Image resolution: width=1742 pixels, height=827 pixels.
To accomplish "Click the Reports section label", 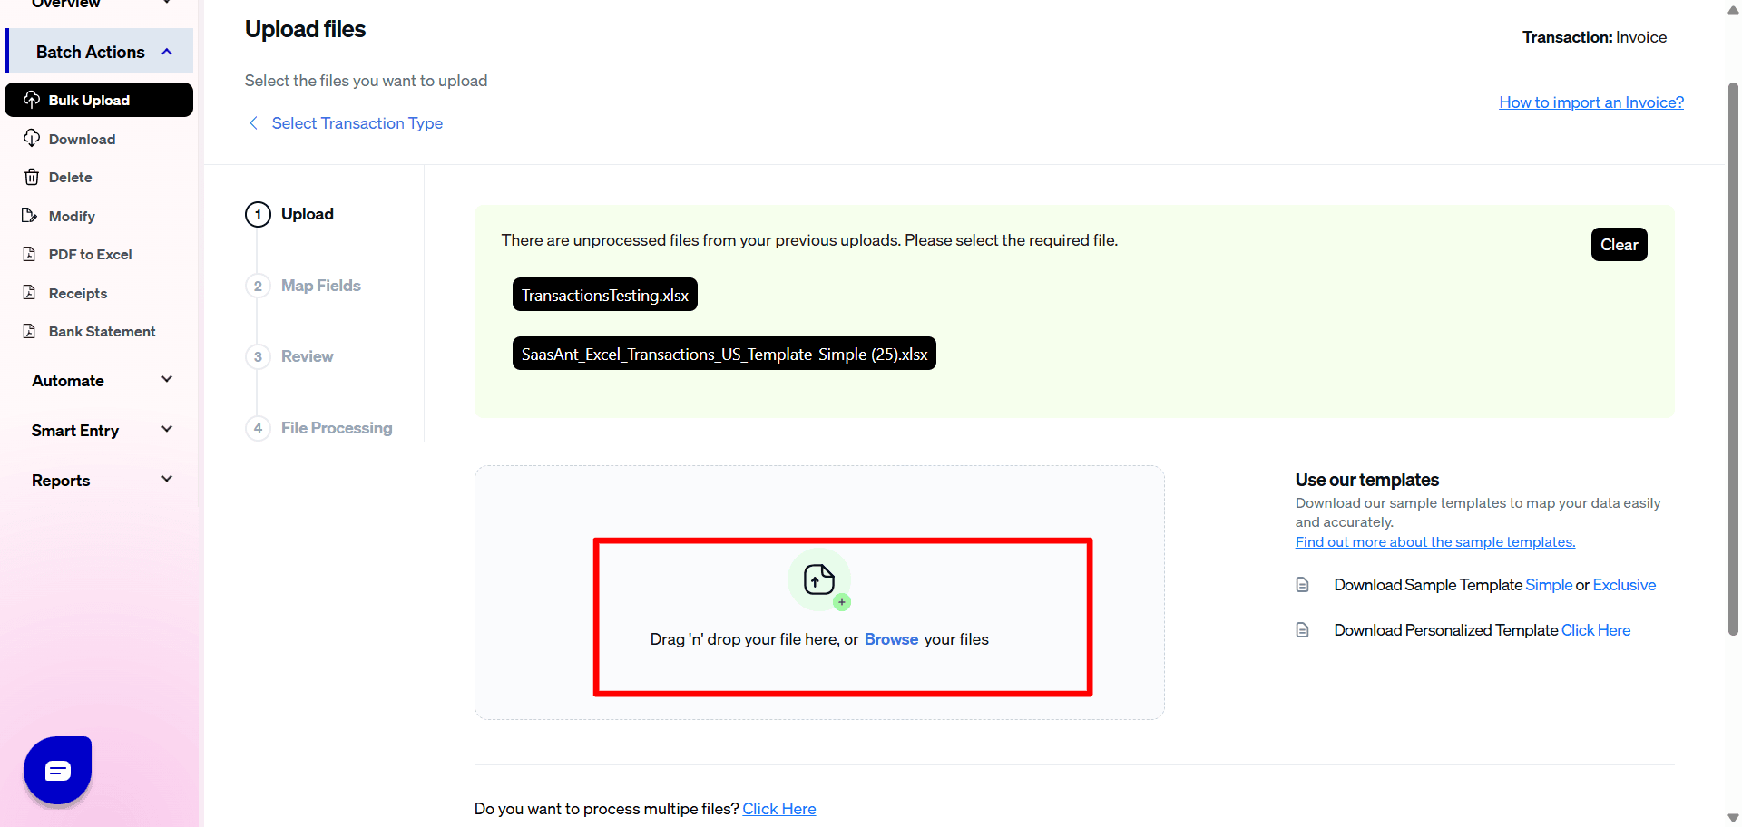I will (61, 481).
